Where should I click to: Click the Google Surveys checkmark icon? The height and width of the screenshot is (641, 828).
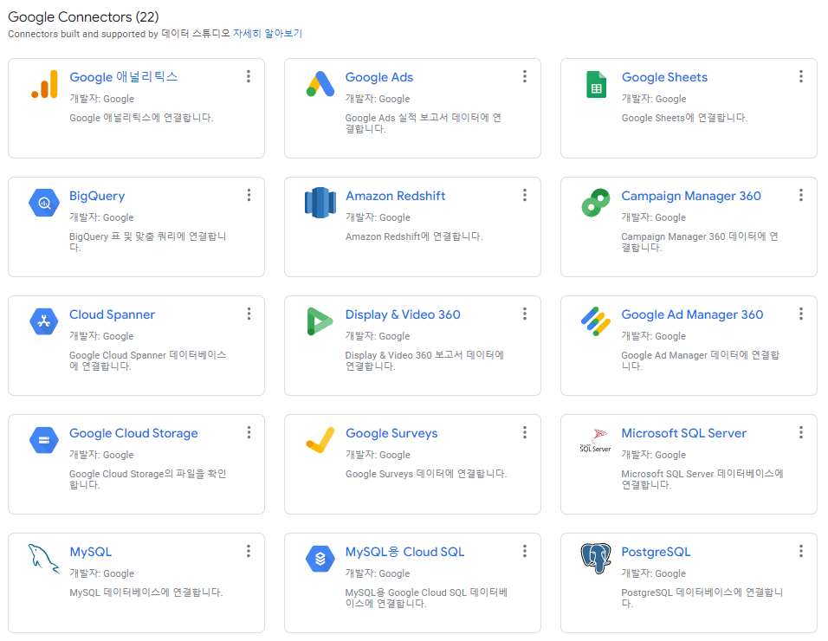pyautogui.click(x=320, y=440)
